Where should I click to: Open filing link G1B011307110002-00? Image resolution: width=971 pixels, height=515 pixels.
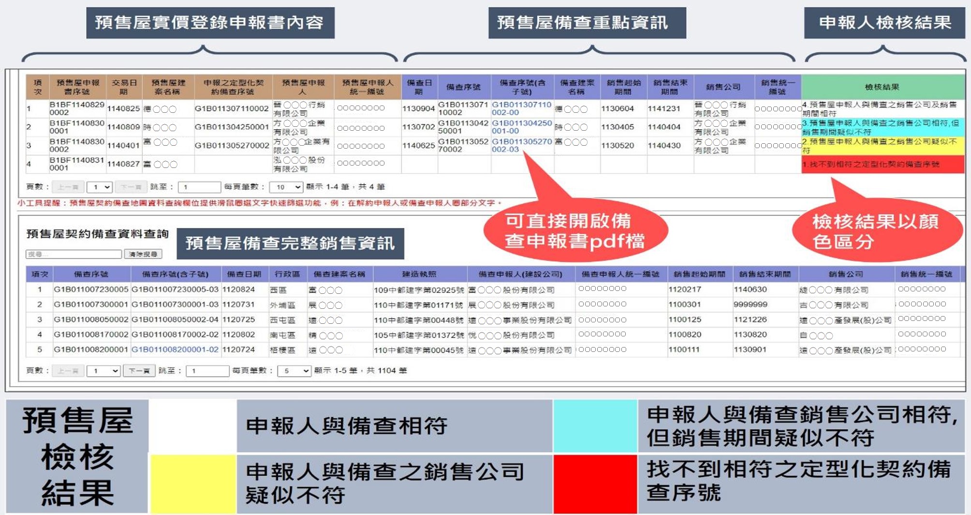tap(521, 108)
